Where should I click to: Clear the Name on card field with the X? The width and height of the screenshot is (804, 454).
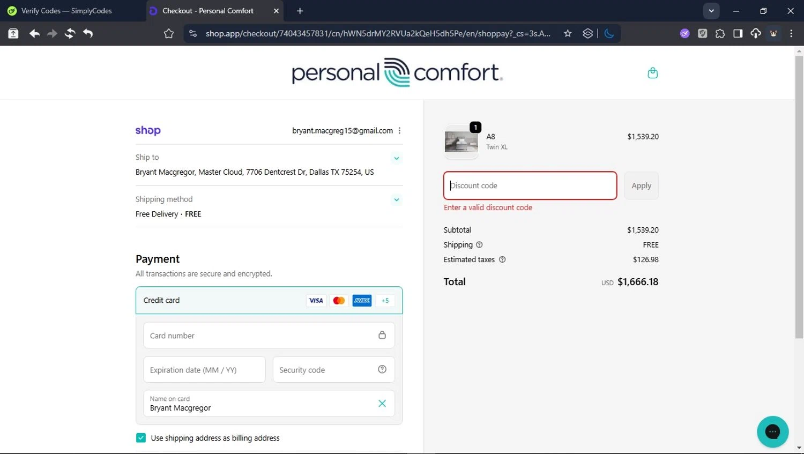click(382, 404)
